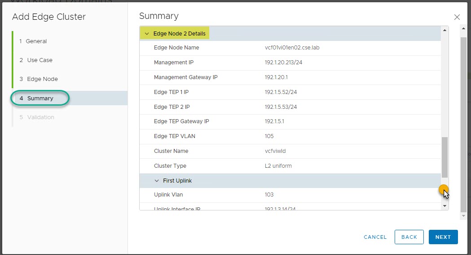Select the edge node name vcf01vi01en02.cse.lab
471x255 pixels.
pyautogui.click(x=292, y=48)
